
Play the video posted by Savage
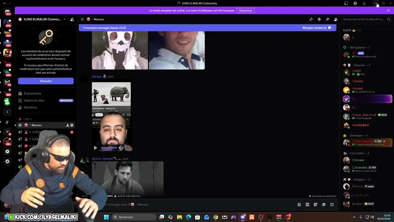tap(95, 148)
